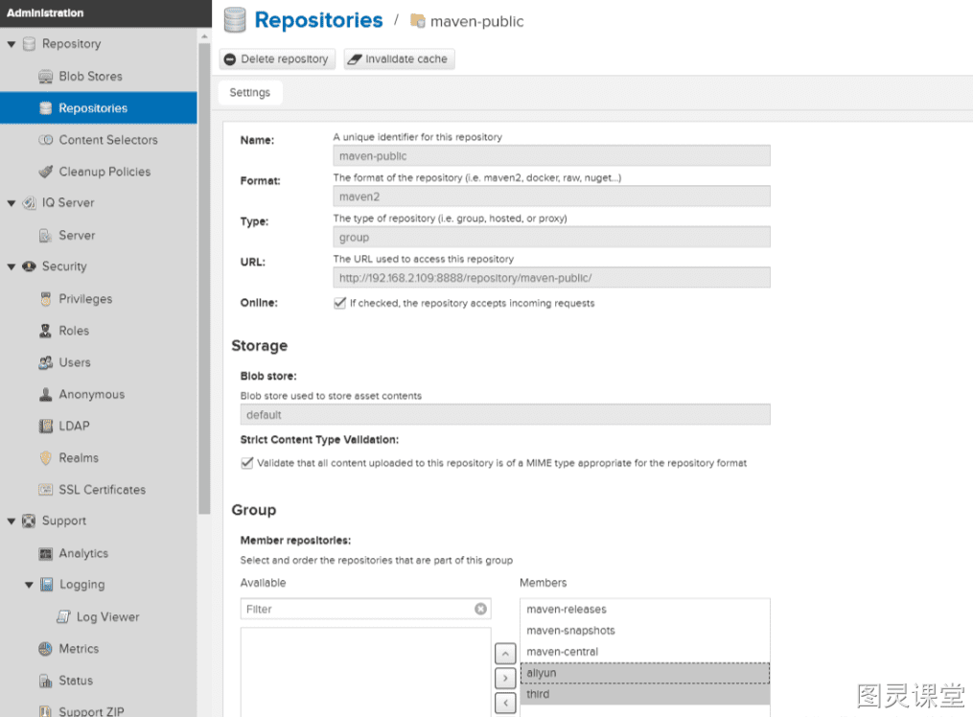This screenshot has width=973, height=717.
Task: Collapse the Logging tree node
Action: (29, 585)
